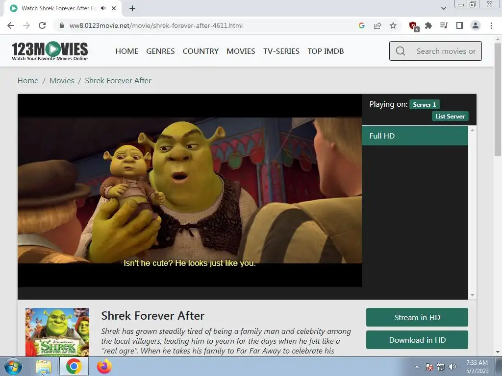Open the media control playlist icon

444,25
